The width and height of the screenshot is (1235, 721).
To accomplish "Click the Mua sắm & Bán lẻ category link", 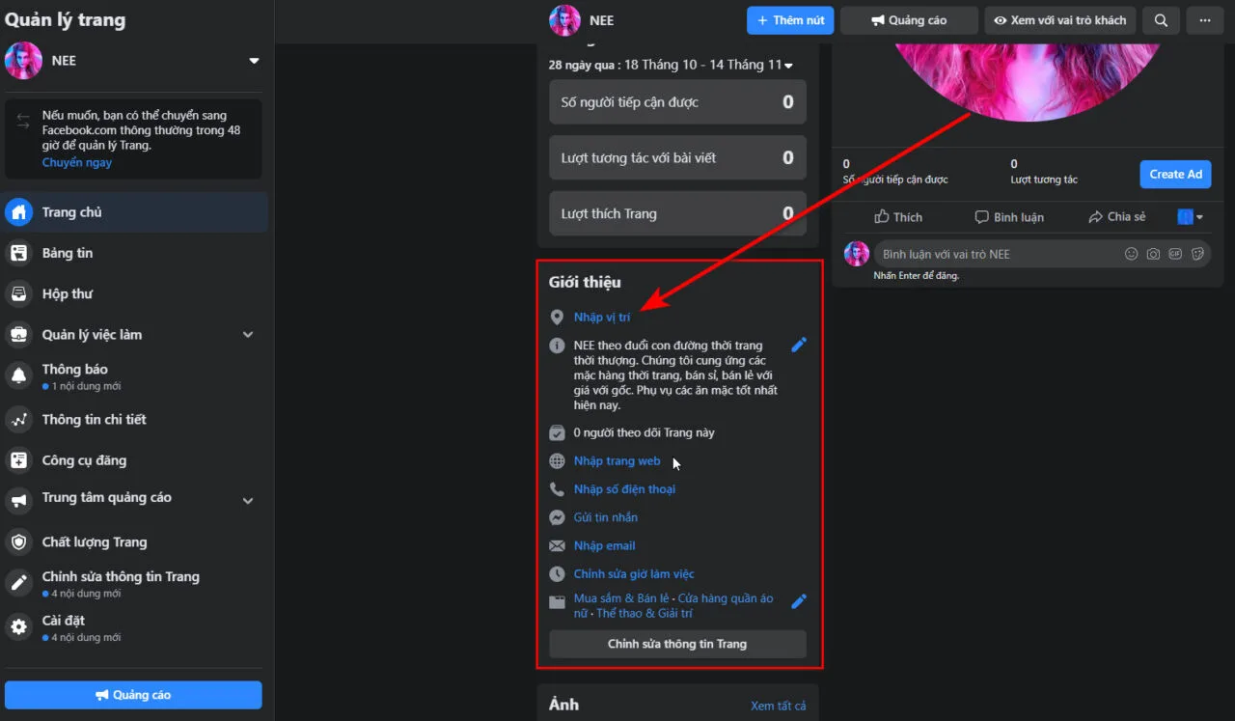I will pos(621,598).
